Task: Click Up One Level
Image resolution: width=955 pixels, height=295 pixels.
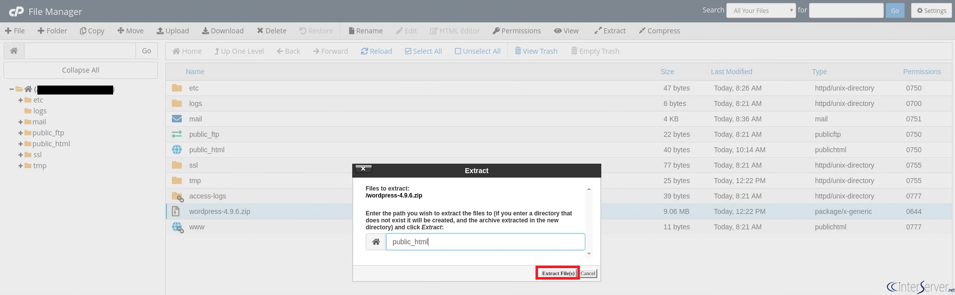Action: pyautogui.click(x=239, y=51)
